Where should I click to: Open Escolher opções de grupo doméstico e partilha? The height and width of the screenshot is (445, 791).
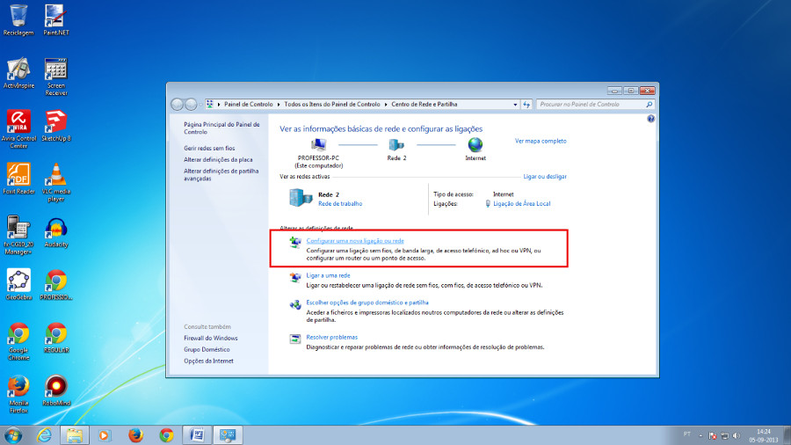pos(367,303)
